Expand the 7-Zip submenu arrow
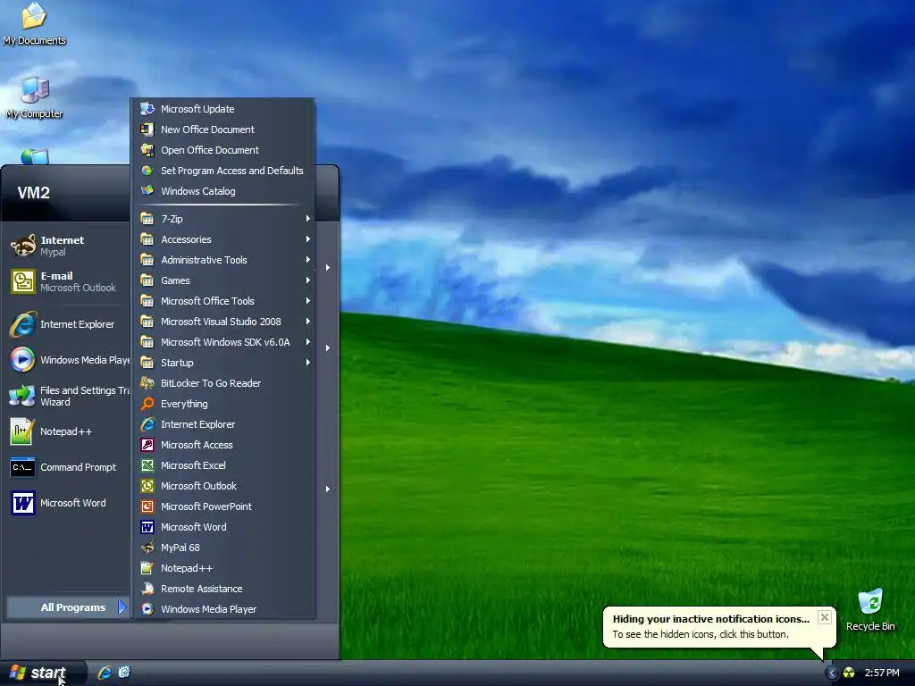The width and height of the screenshot is (915, 686). (307, 219)
